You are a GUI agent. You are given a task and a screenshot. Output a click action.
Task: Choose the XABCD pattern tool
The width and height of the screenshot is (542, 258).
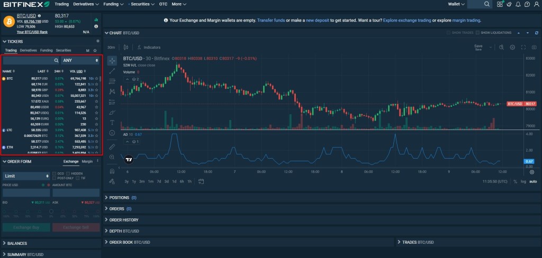click(112, 91)
